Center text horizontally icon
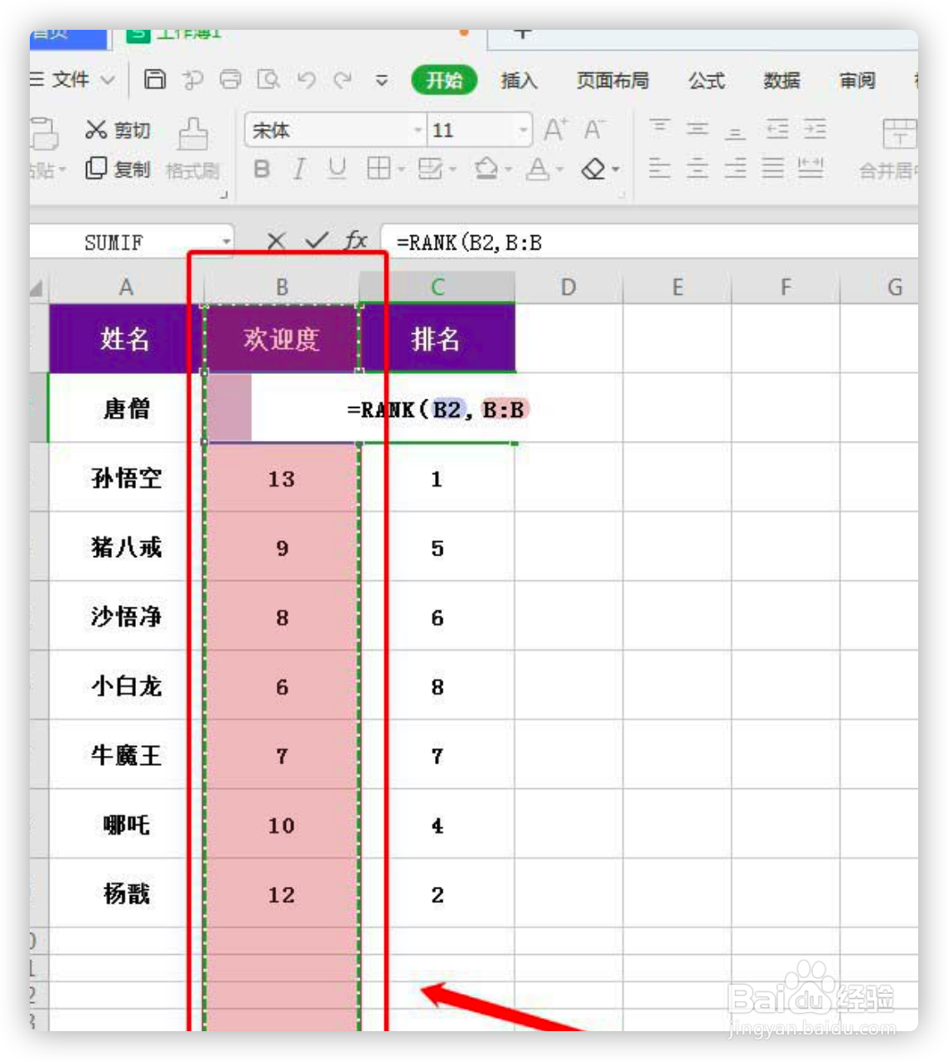The height and width of the screenshot is (1061, 948). 698,168
